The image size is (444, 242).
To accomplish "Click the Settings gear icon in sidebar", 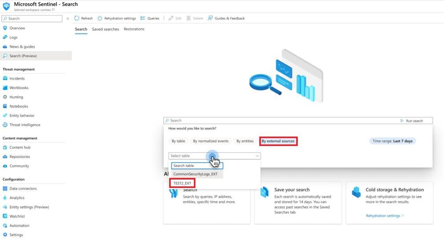I will click(5, 234).
